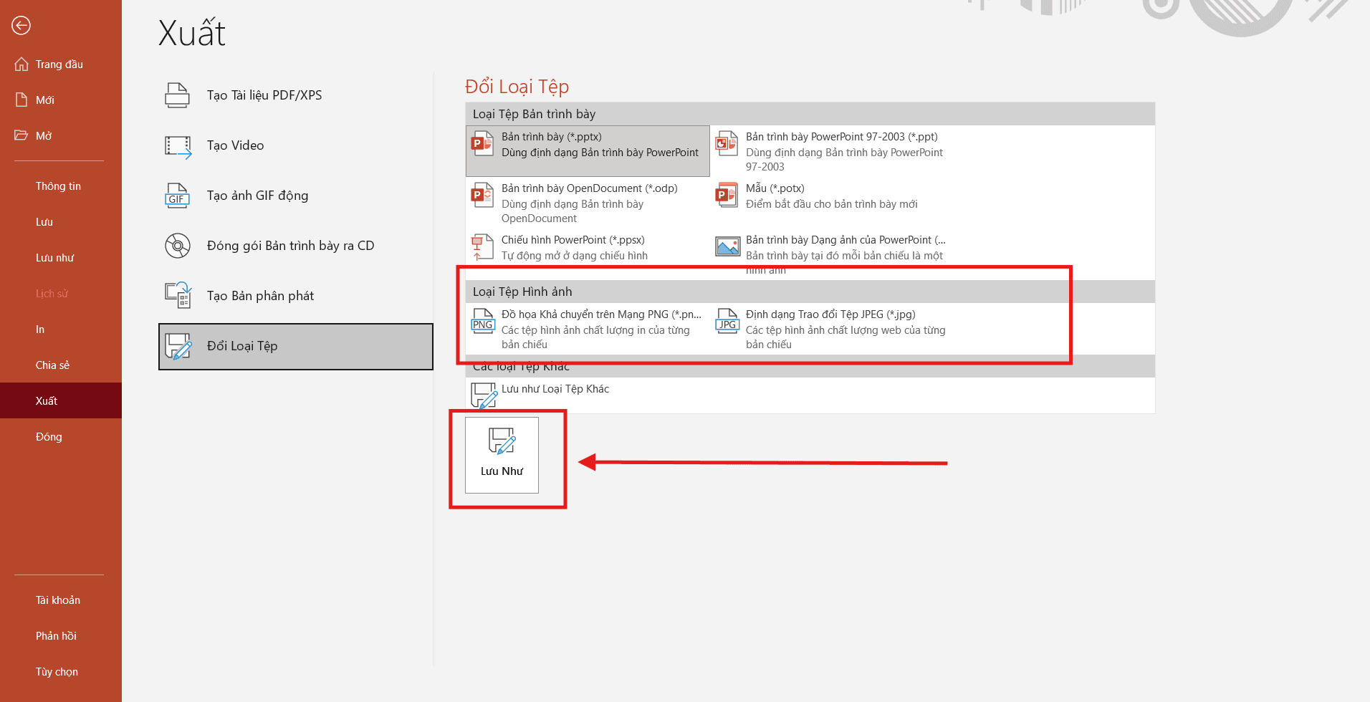Screen dimensions: 1370x702
Task: Click the Mở open folder icon
Action: click(21, 135)
